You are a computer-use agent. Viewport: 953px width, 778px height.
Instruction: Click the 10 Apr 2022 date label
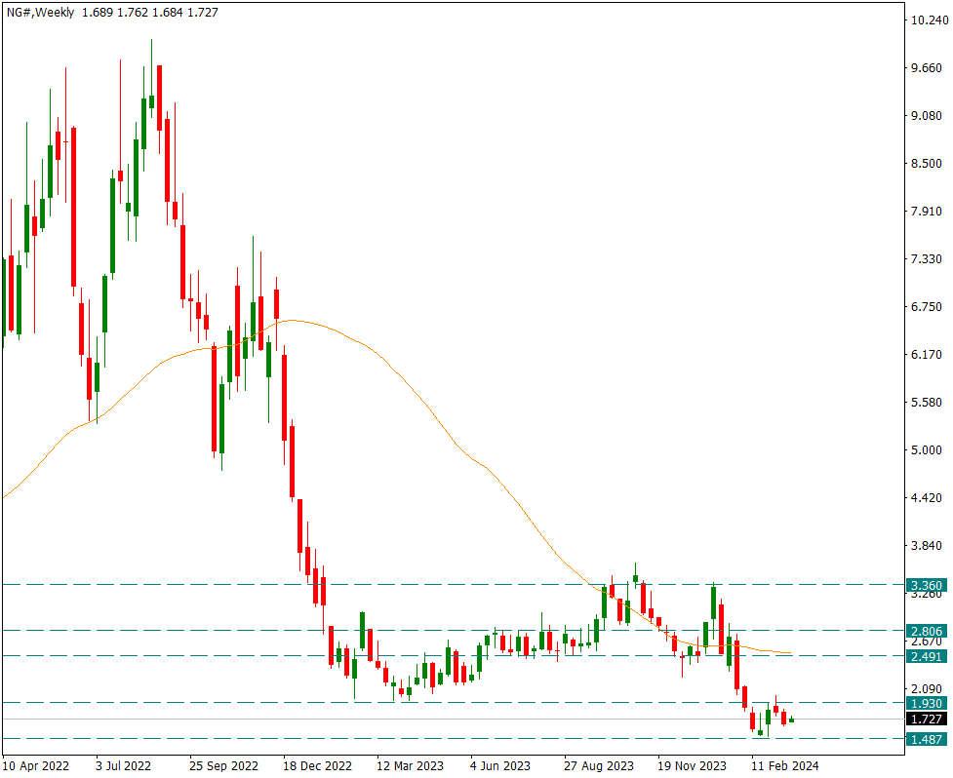click(35, 766)
